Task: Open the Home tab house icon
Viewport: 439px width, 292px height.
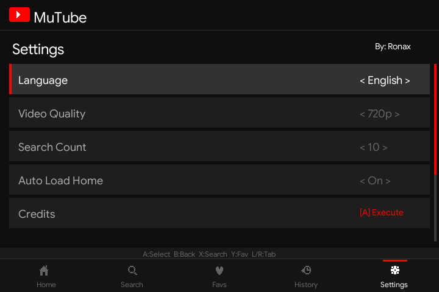Action: pos(44,271)
